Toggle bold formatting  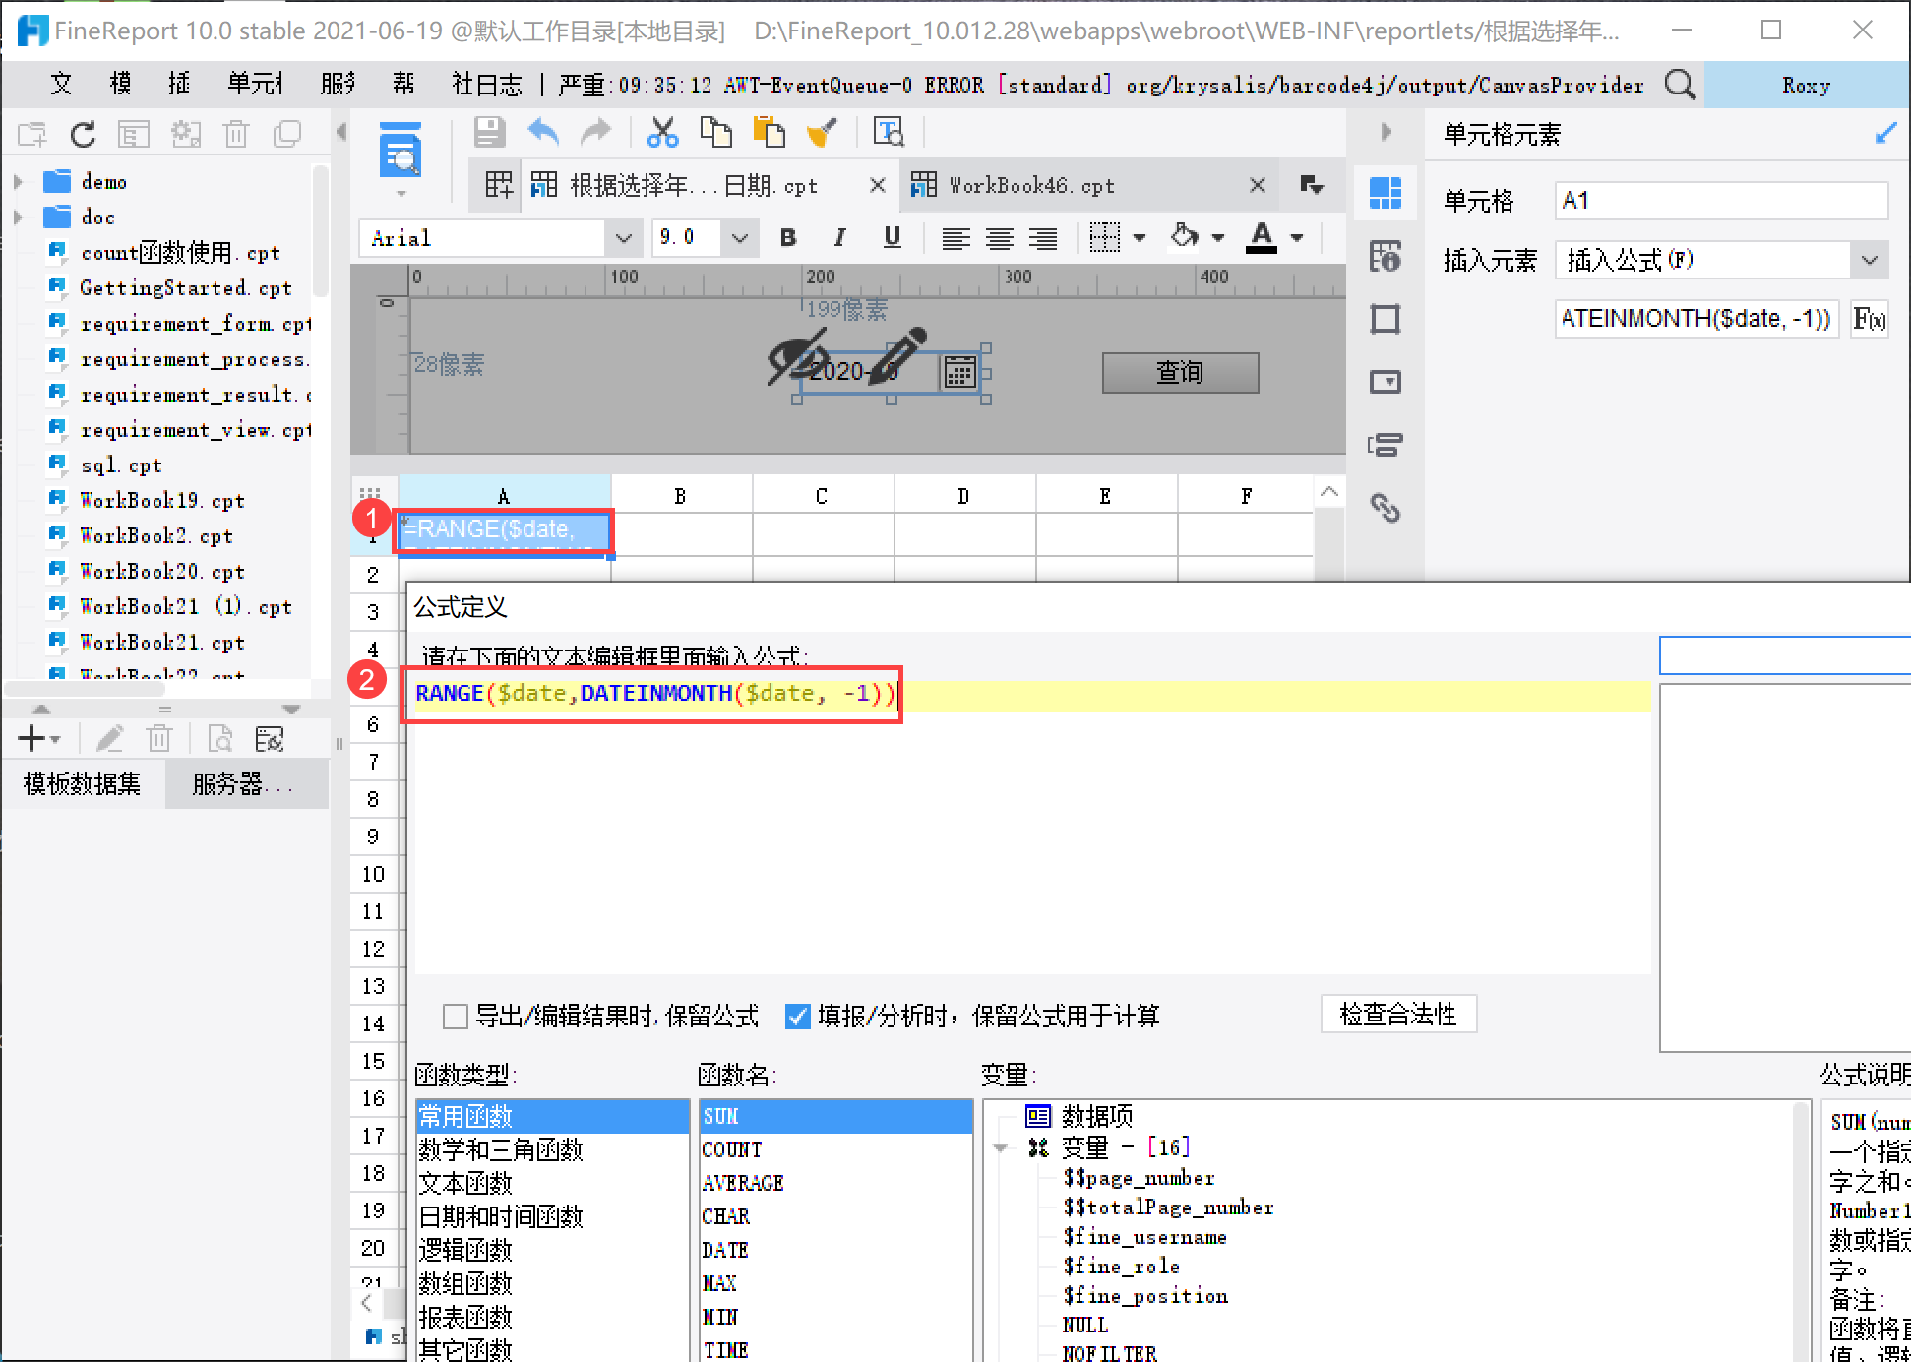click(x=787, y=237)
